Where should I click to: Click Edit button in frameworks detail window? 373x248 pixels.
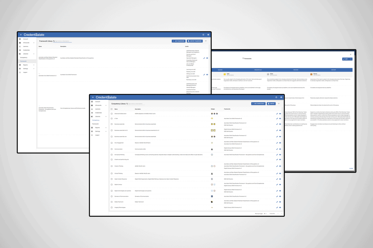(346, 59)
